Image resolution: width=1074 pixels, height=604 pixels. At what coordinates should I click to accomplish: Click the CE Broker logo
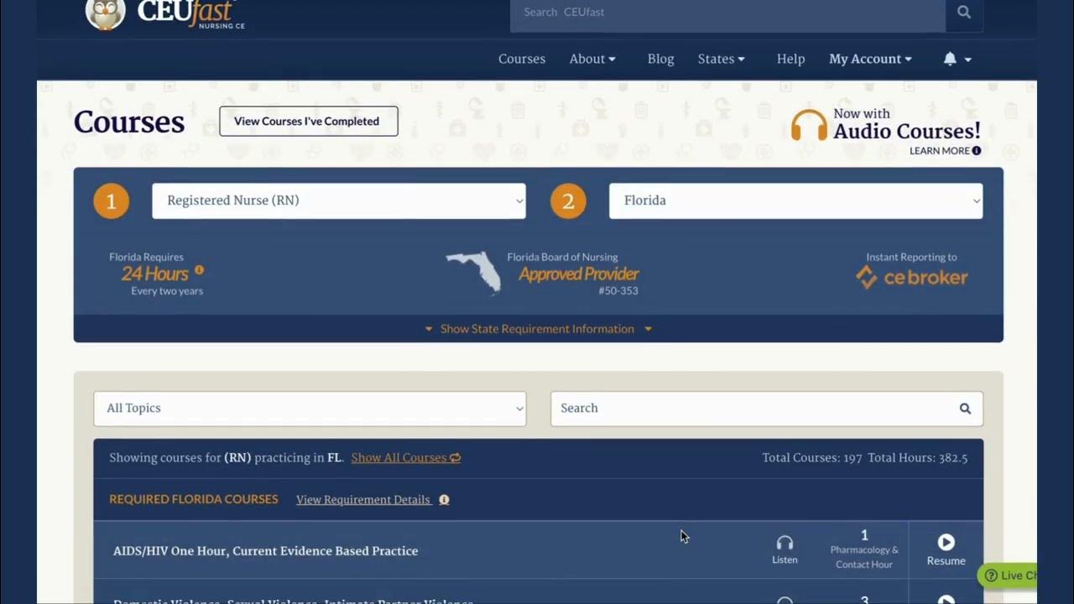pos(911,278)
